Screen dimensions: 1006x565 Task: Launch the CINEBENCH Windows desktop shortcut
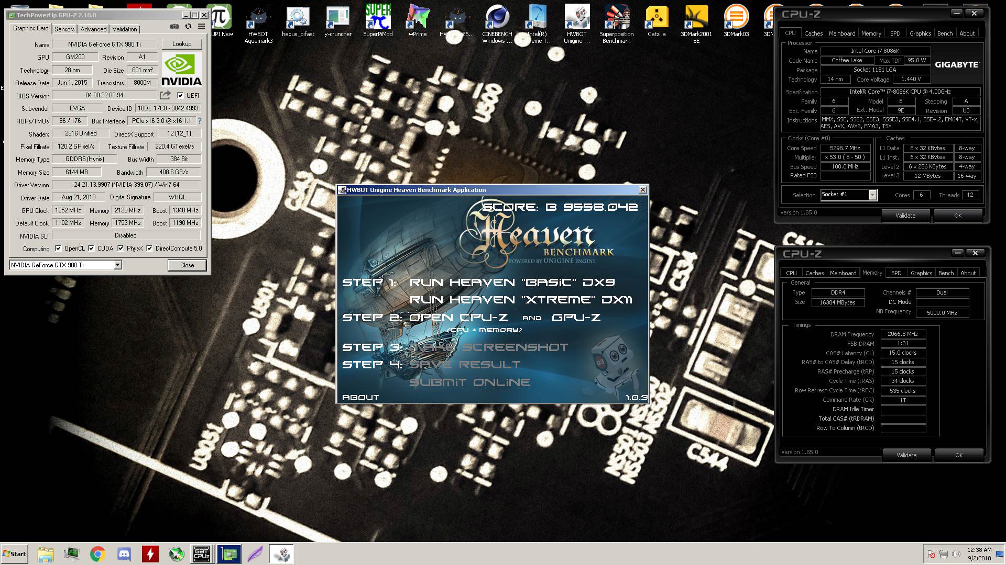tap(497, 24)
